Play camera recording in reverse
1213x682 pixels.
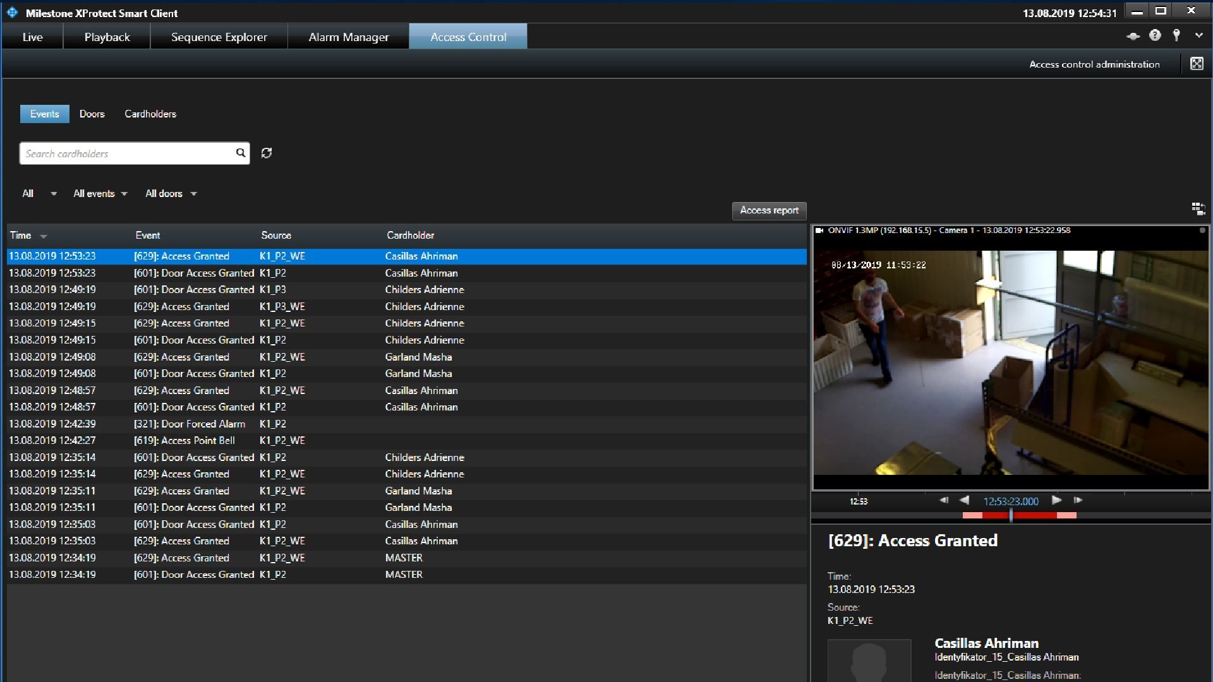click(x=964, y=500)
